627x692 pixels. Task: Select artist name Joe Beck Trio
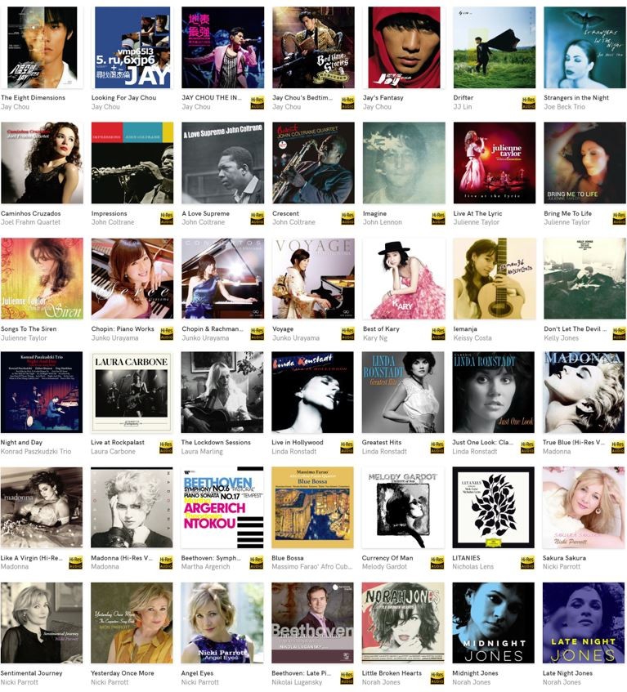(x=564, y=107)
